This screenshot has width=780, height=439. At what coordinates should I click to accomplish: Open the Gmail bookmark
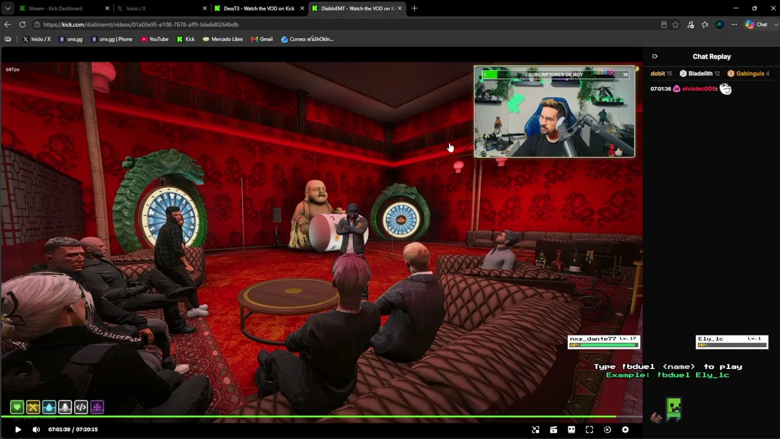click(262, 39)
